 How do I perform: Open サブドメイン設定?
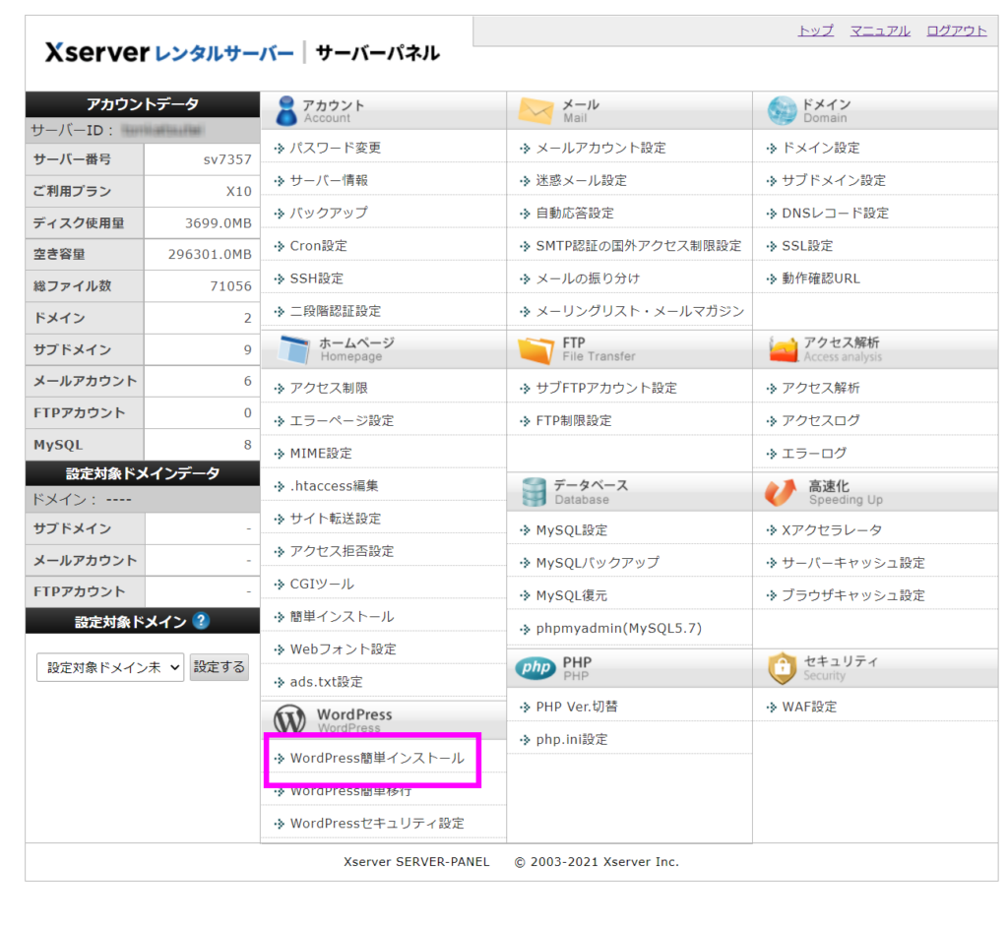click(833, 181)
